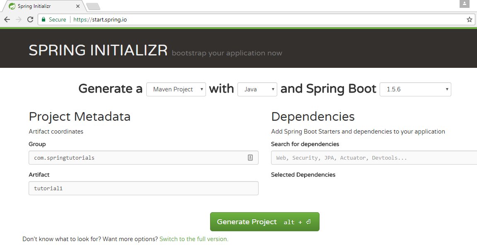Open the Maven Project type dropdown
This screenshot has height=249, width=477.
pos(176,89)
